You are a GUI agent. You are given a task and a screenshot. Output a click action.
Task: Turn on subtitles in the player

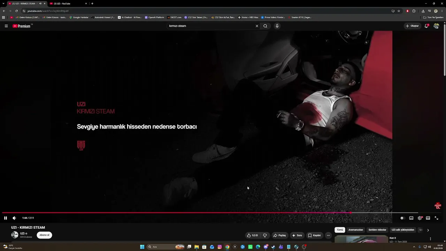[x=411, y=218]
